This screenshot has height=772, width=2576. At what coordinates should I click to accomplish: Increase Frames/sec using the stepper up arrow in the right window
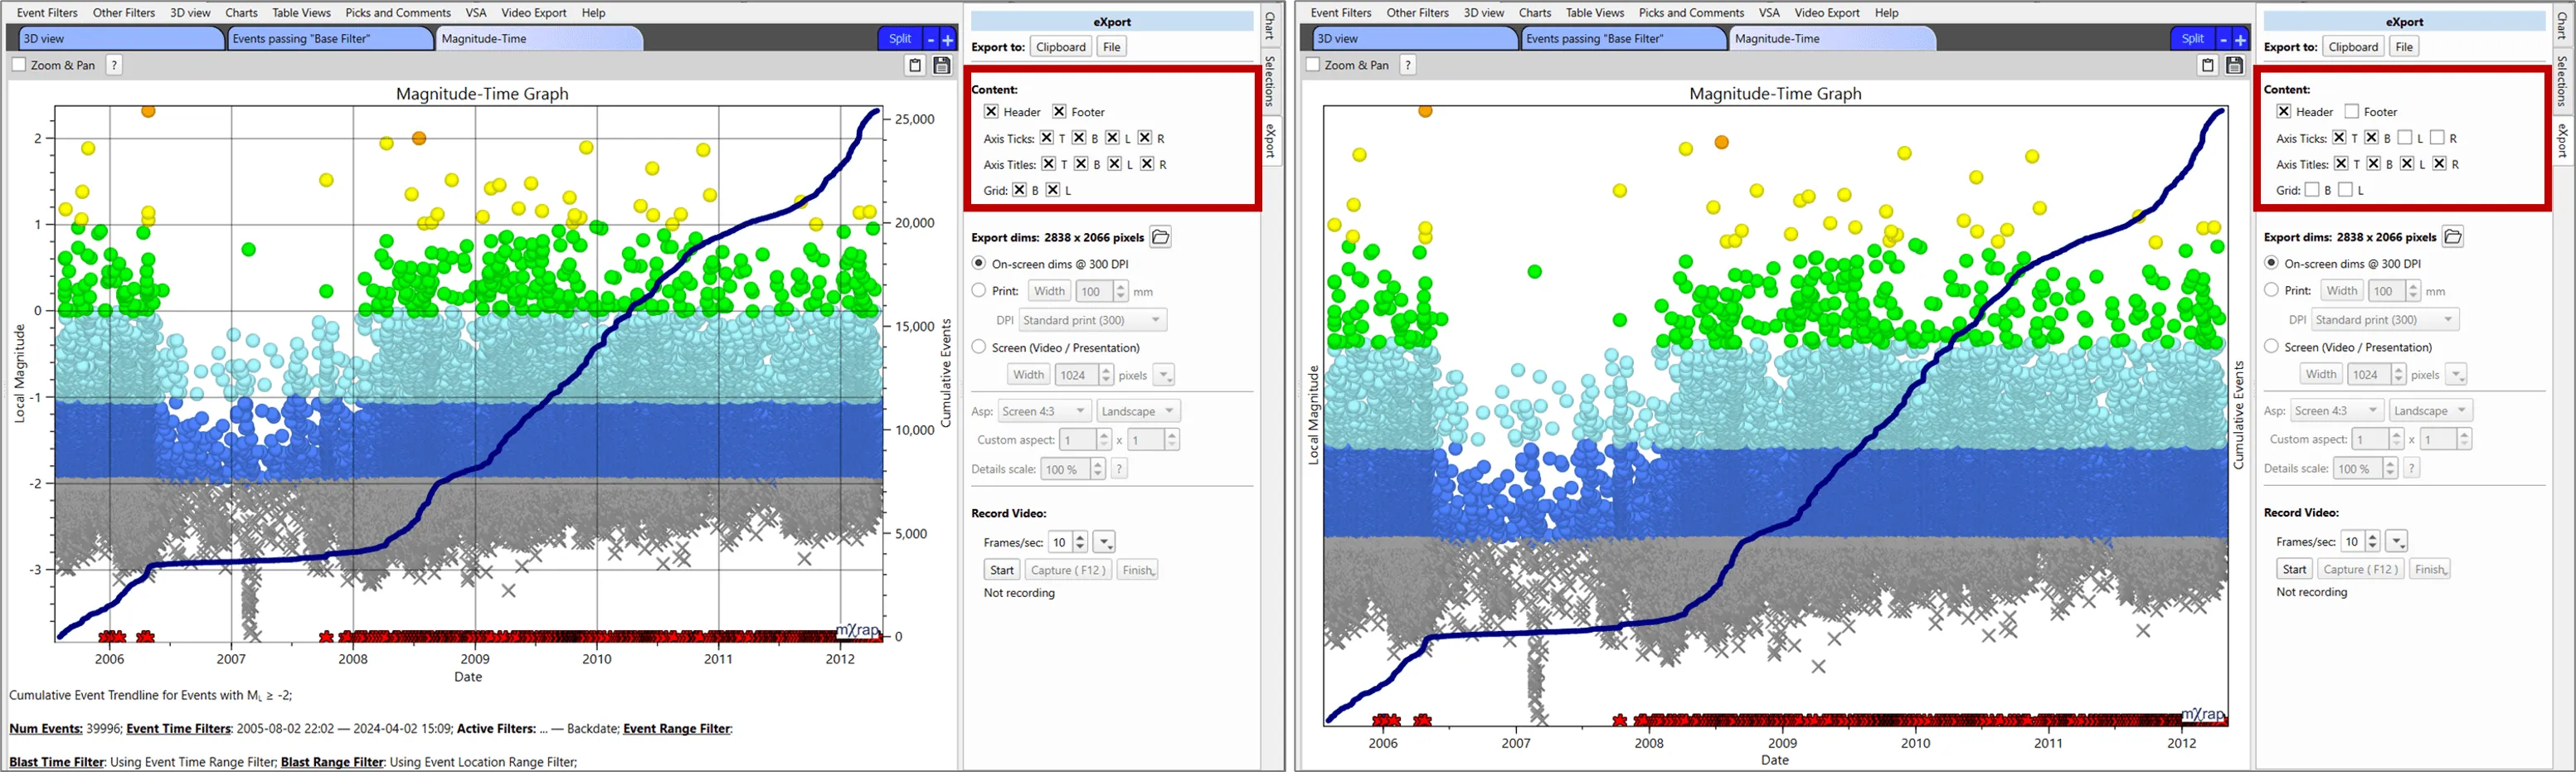2372,537
